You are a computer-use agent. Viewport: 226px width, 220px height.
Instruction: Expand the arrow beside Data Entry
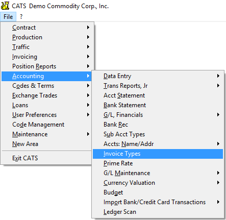pyautogui.click(x=218, y=76)
